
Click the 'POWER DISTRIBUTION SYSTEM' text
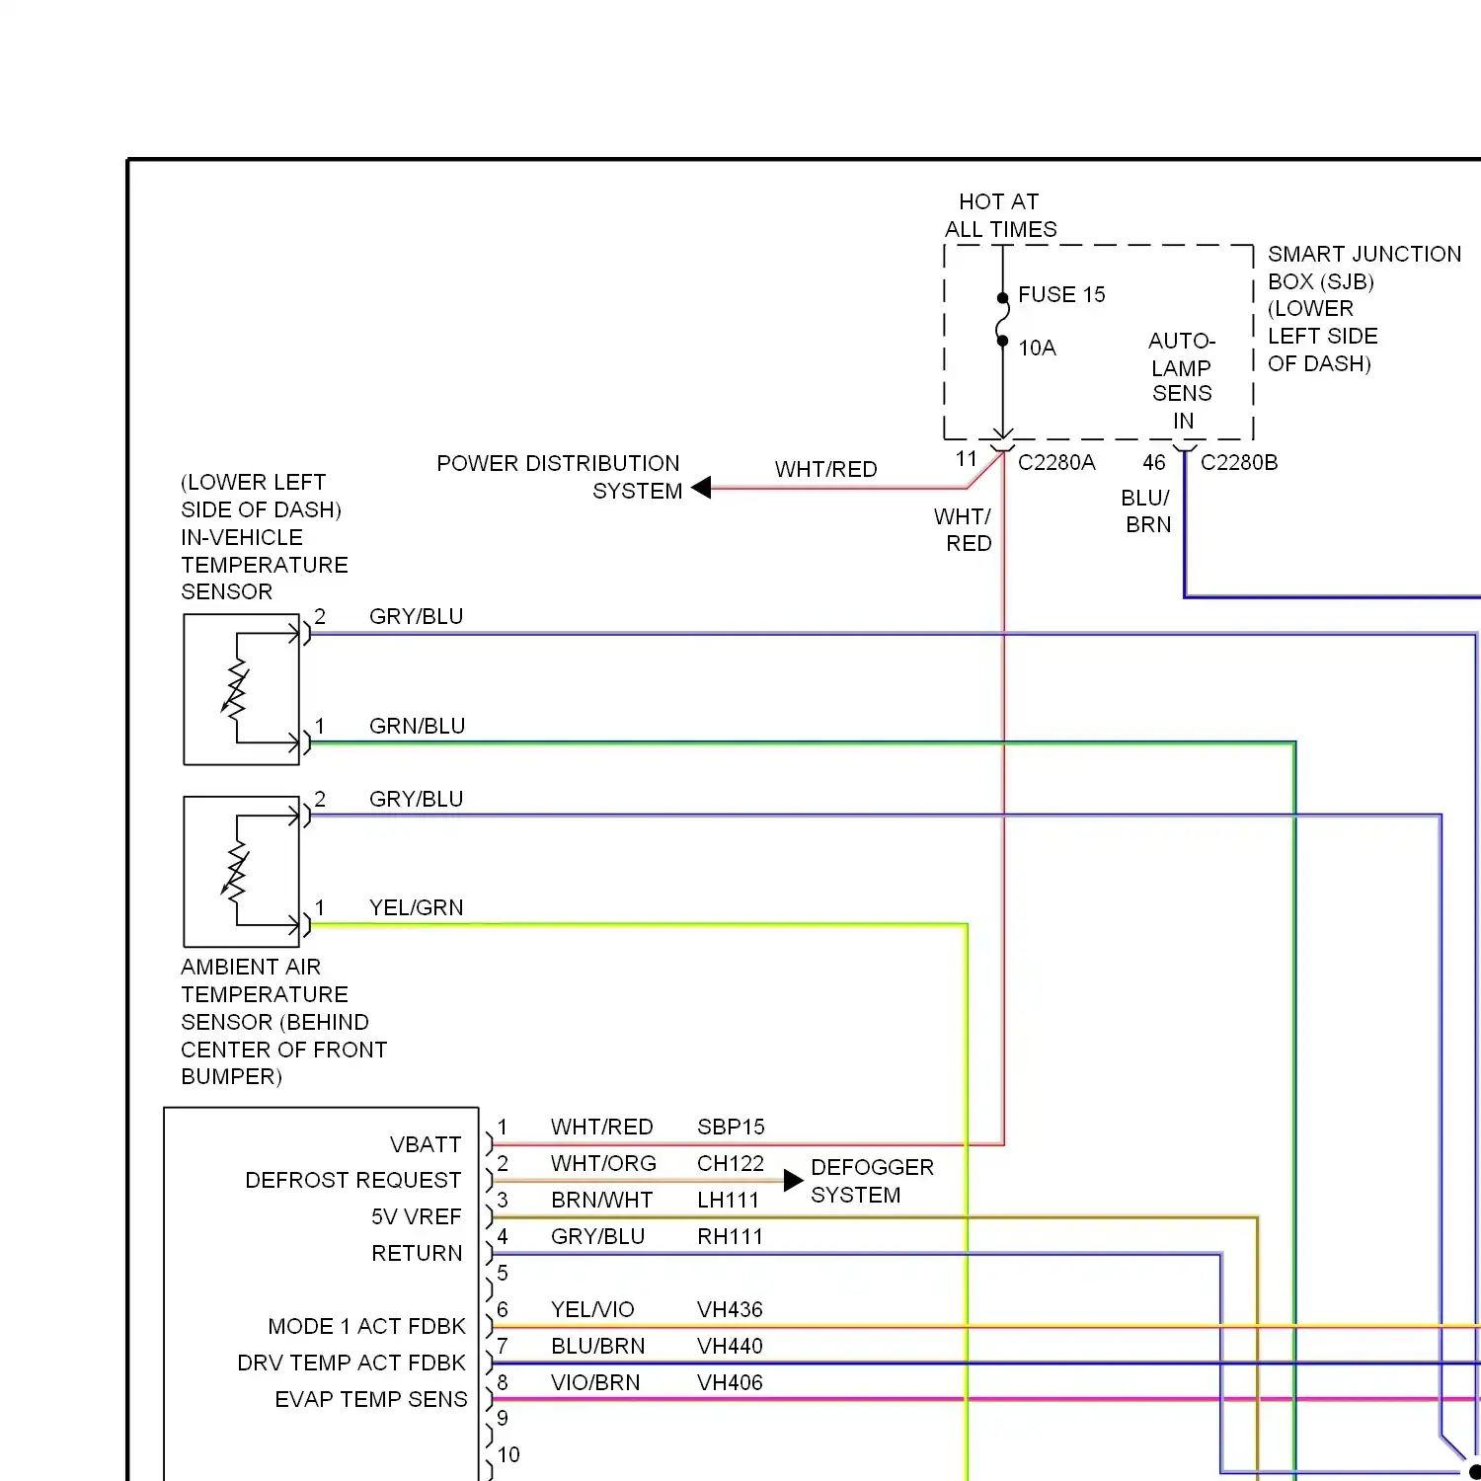559,477
